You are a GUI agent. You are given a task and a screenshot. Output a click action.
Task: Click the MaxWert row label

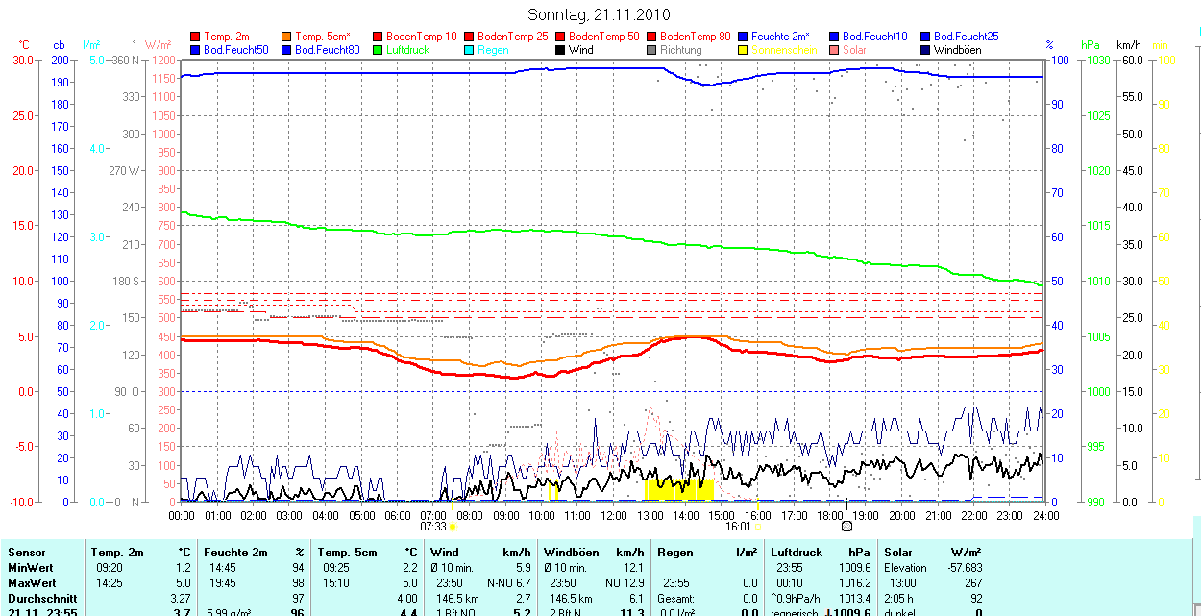[32, 583]
